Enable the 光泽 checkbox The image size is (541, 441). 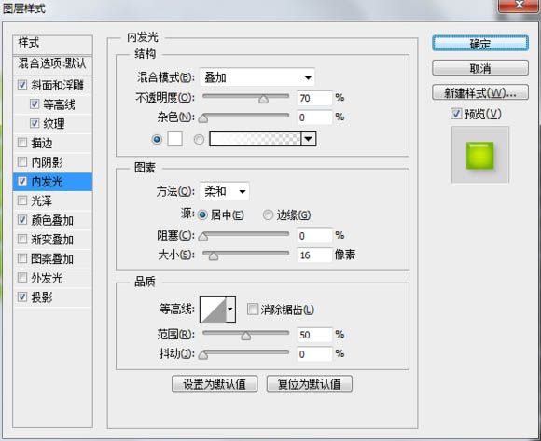click(22, 200)
